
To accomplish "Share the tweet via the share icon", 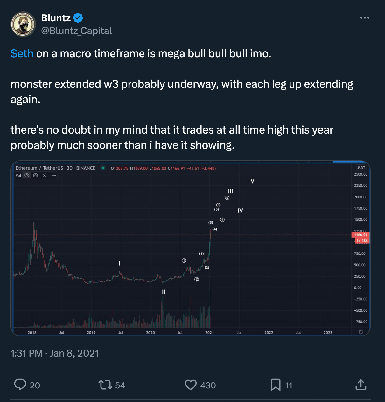I will coord(360,385).
